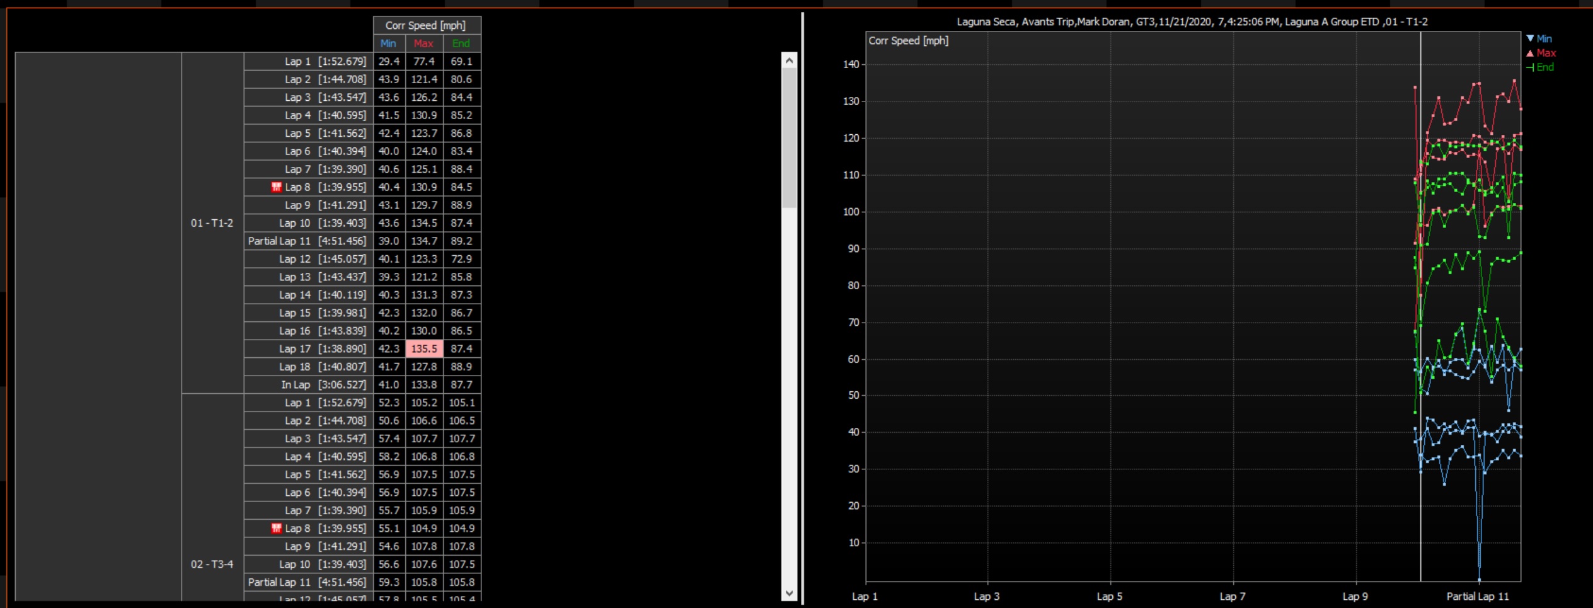Click min value 52.3 in 02-T3-4 Lap 1

[x=389, y=403]
